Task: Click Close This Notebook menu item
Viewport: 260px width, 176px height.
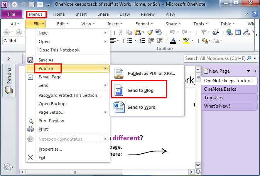Action: click(68, 50)
